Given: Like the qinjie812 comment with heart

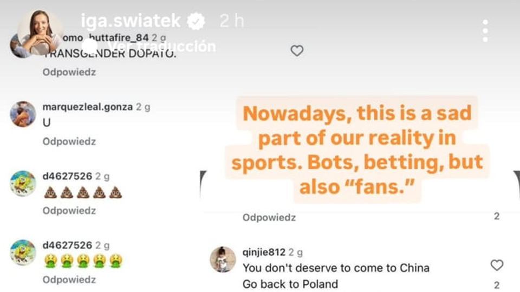Looking at the screenshot, I should 496,265.
